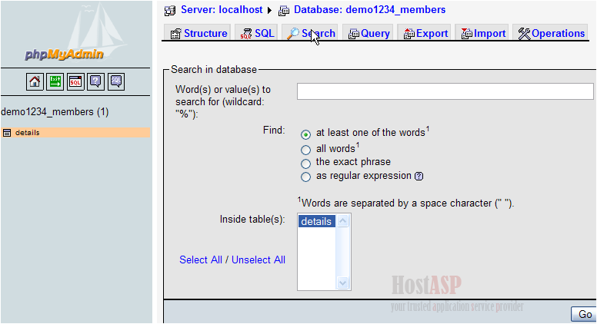Click the 'Select All' link

pyautogui.click(x=201, y=260)
